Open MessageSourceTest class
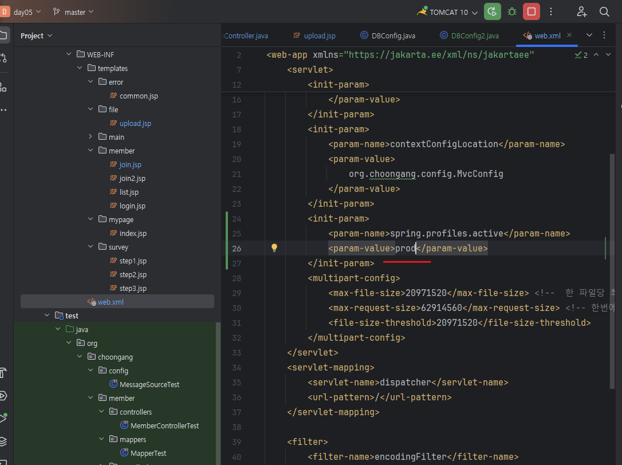 pos(149,384)
